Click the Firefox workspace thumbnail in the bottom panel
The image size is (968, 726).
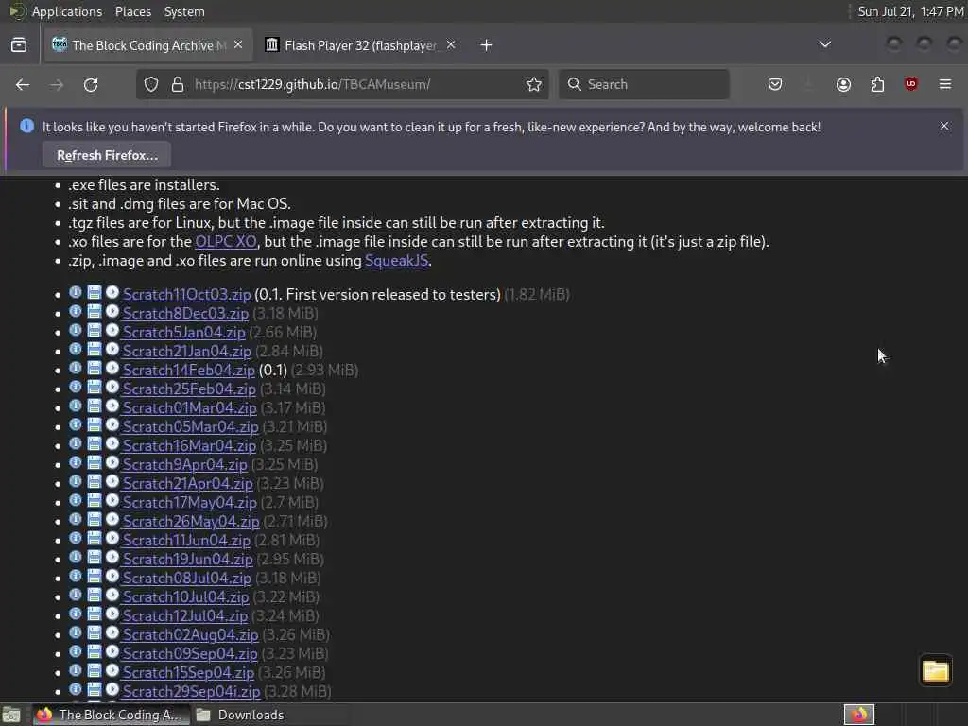(x=858, y=715)
